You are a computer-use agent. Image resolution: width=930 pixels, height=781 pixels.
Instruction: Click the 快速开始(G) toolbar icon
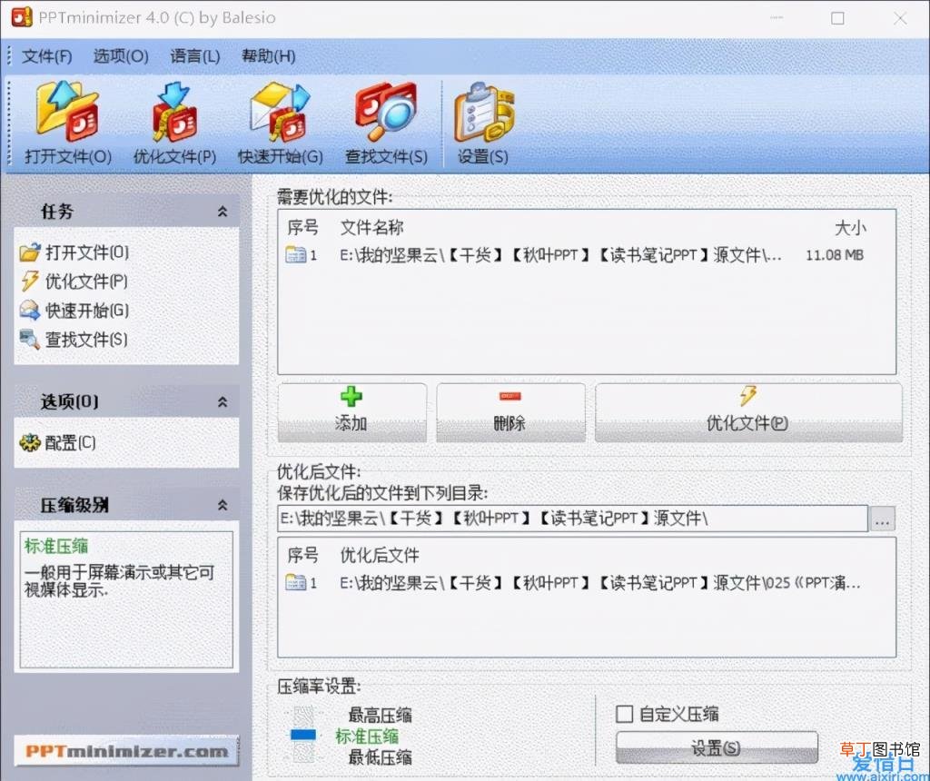(280, 112)
